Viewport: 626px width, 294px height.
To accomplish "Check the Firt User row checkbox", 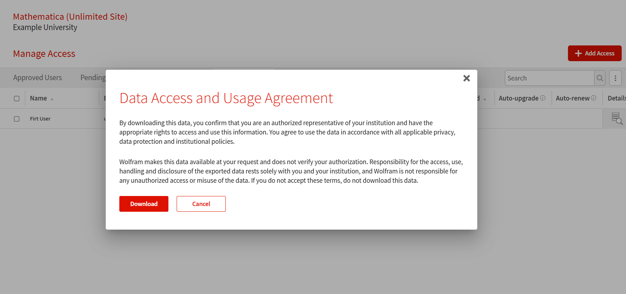I will tap(16, 119).
